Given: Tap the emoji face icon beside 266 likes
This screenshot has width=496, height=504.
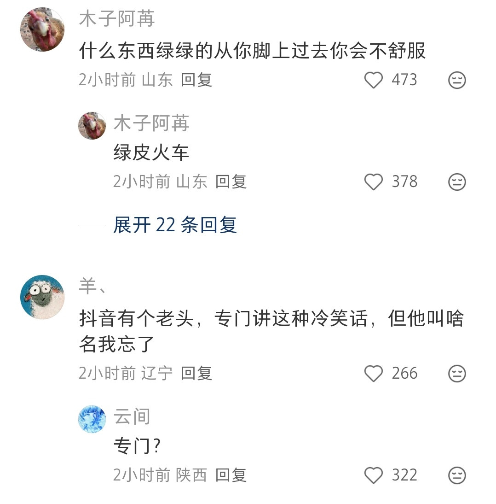Looking at the screenshot, I should pyautogui.click(x=456, y=374).
